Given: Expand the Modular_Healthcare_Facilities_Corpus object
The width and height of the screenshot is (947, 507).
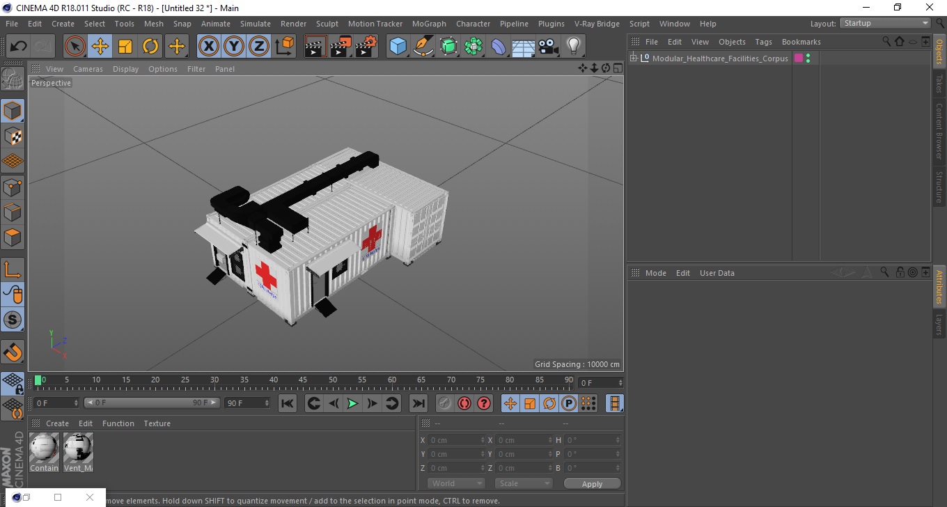Looking at the screenshot, I should click(634, 58).
